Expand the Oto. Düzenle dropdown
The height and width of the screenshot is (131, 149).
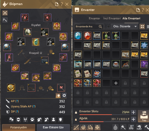click(136, 26)
